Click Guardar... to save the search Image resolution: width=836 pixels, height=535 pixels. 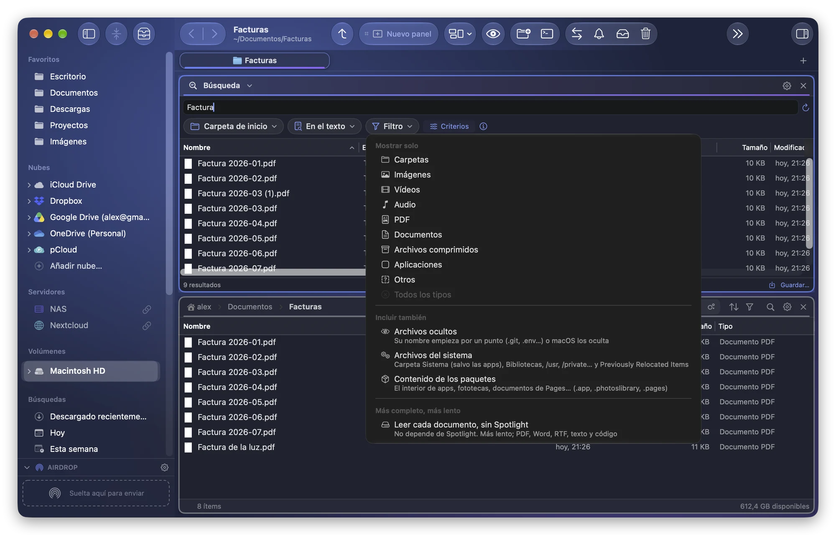(789, 285)
